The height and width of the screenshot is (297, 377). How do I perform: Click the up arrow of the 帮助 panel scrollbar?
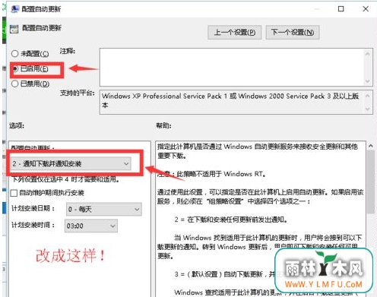coord(371,146)
